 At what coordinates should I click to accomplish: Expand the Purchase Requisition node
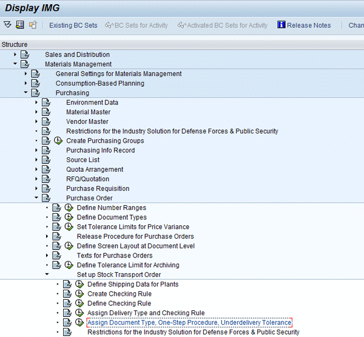(x=36, y=189)
